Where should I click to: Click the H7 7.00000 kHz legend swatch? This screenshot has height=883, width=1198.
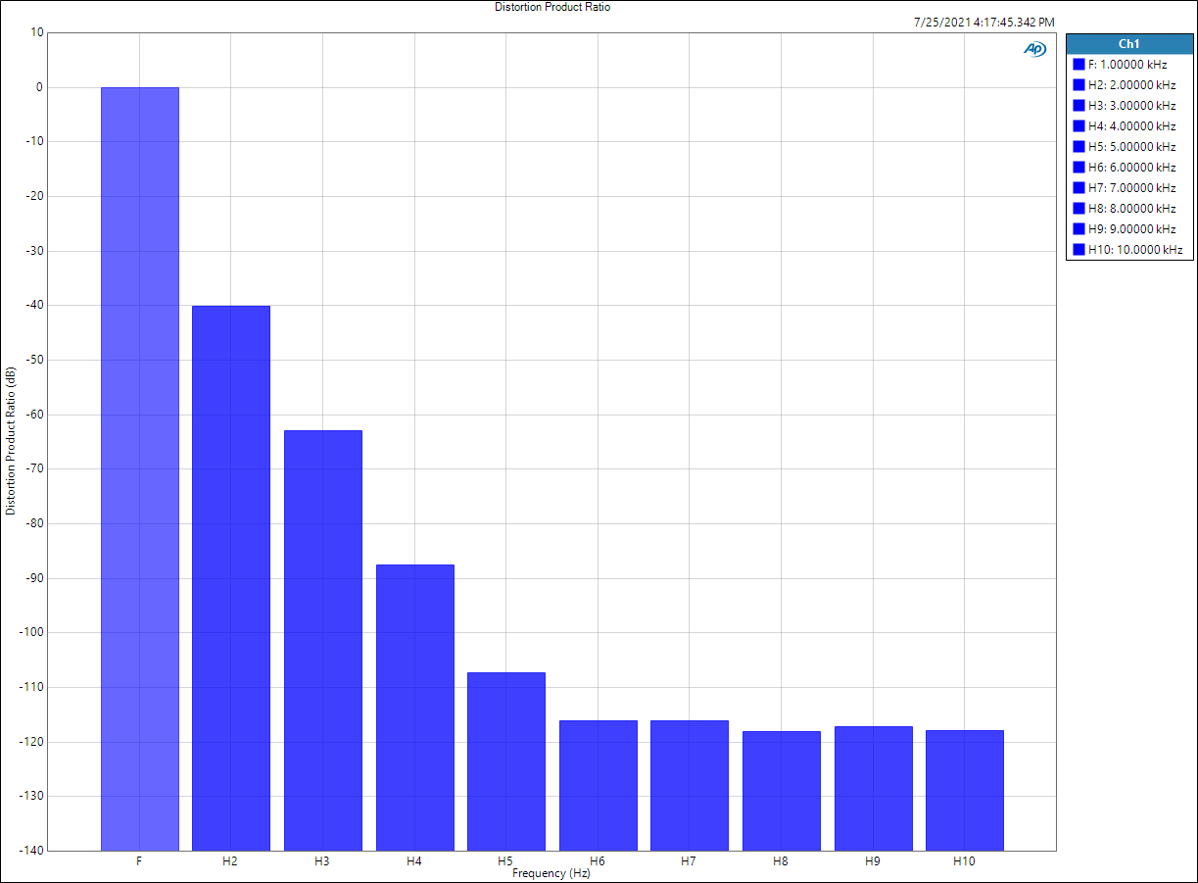[x=1079, y=187]
